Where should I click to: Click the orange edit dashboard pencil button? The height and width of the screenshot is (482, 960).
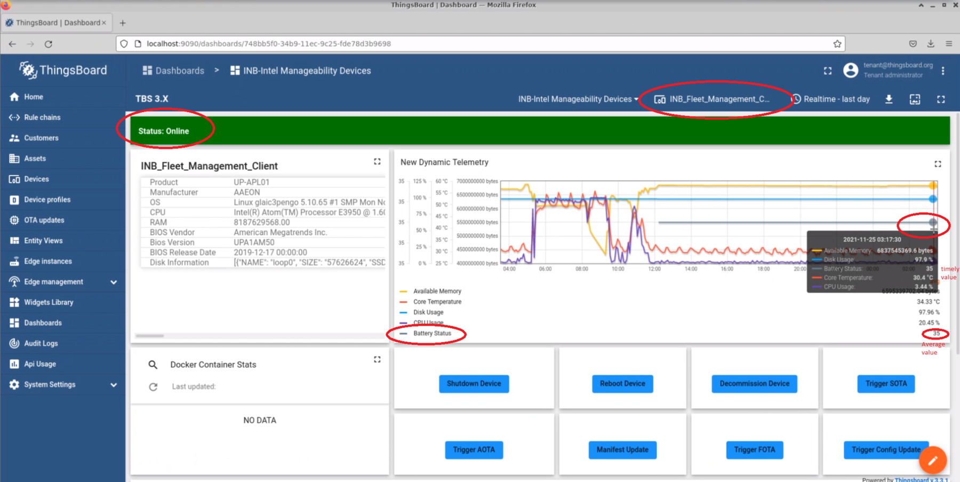click(932, 460)
